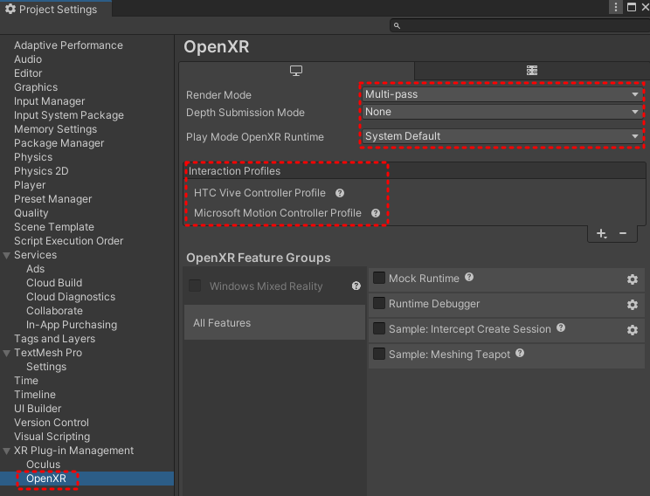Select Collaborate under Services
650x496 pixels.
54,311
